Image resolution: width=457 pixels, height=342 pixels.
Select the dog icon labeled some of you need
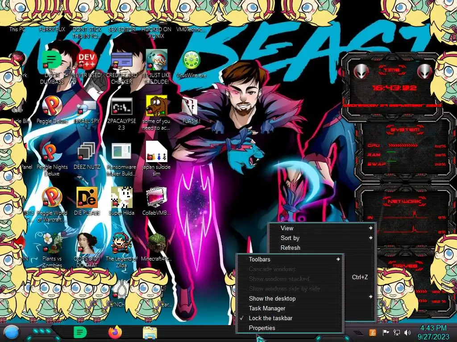click(156, 105)
